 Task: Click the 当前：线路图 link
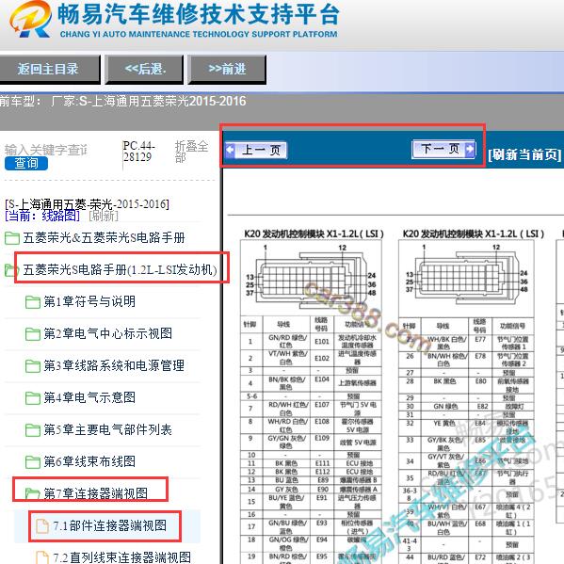click(42, 216)
